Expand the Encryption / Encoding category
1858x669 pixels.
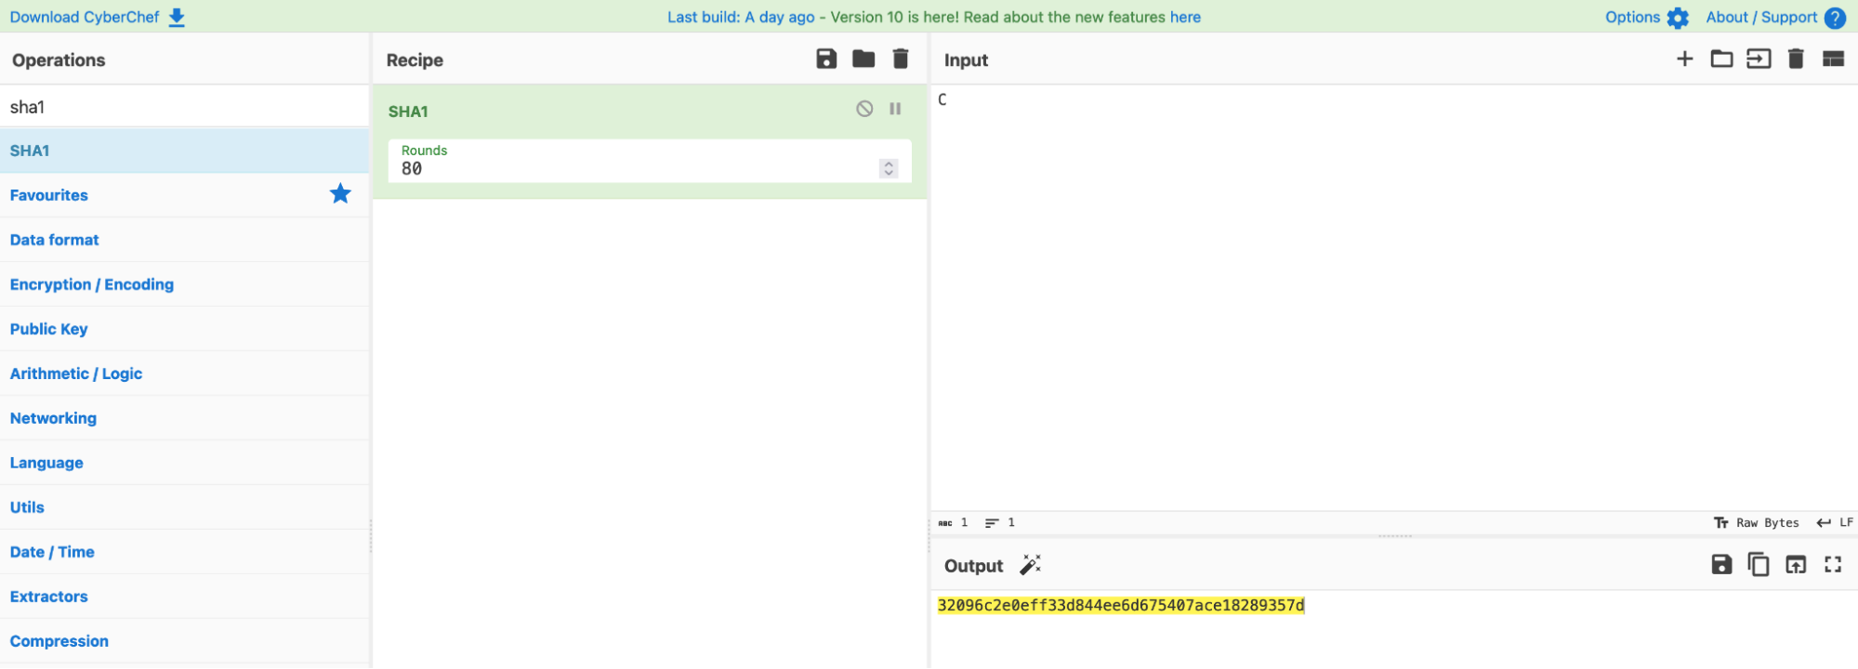[x=184, y=284]
